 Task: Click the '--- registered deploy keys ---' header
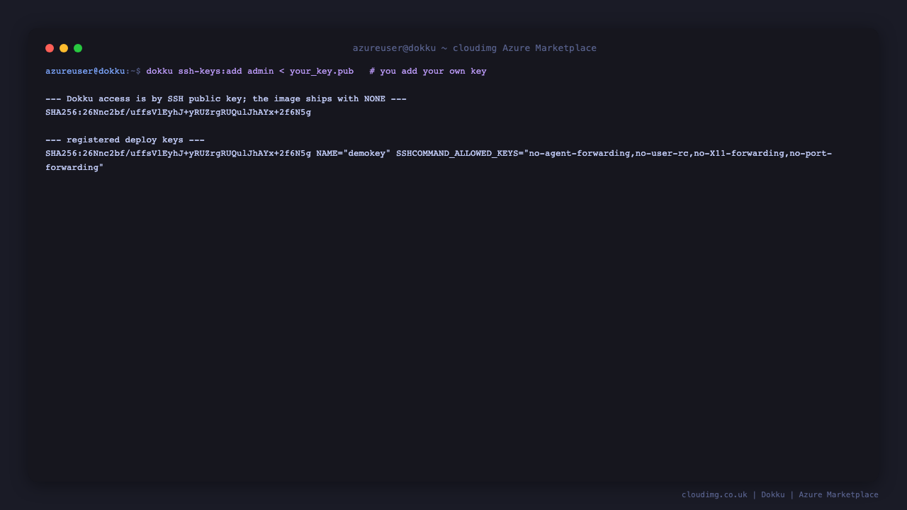(125, 140)
